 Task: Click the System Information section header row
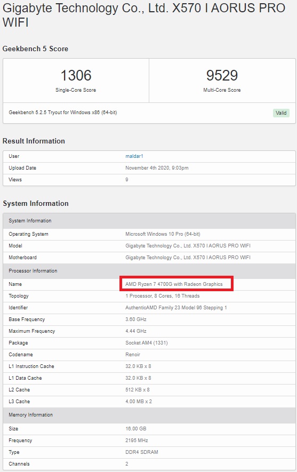[149, 221]
